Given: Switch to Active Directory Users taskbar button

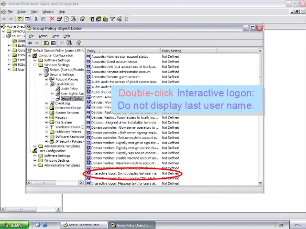Looking at the screenshot, I should pos(84,225).
